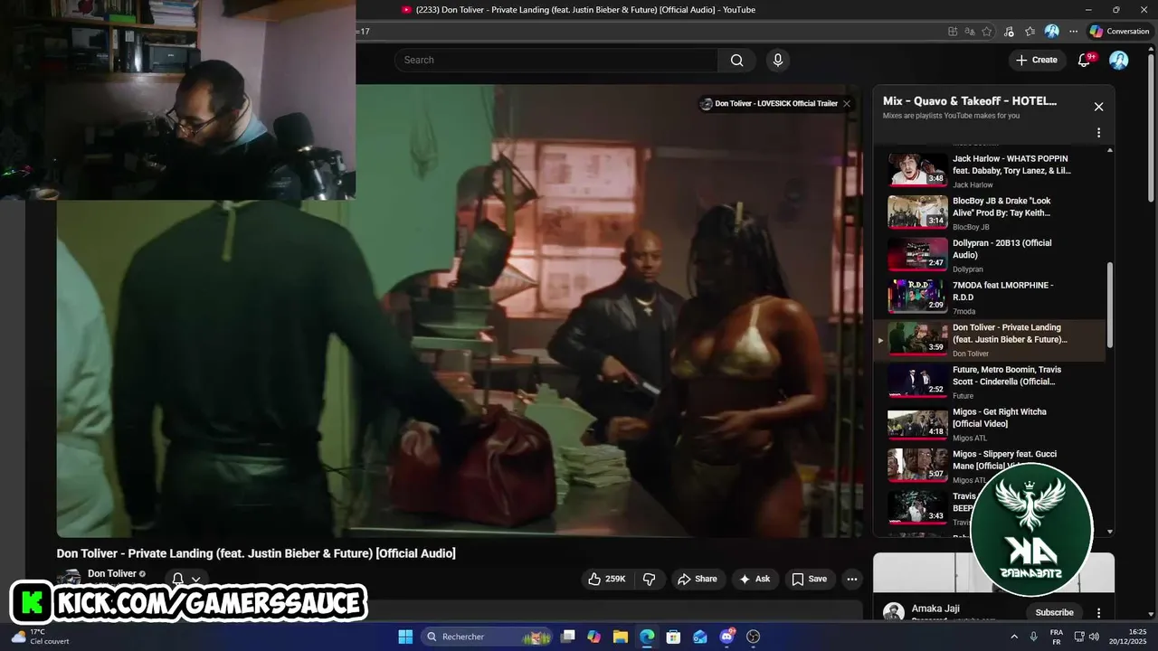Open options menu beside the Subscribe button
1158x651 pixels.
pyautogui.click(x=1098, y=612)
